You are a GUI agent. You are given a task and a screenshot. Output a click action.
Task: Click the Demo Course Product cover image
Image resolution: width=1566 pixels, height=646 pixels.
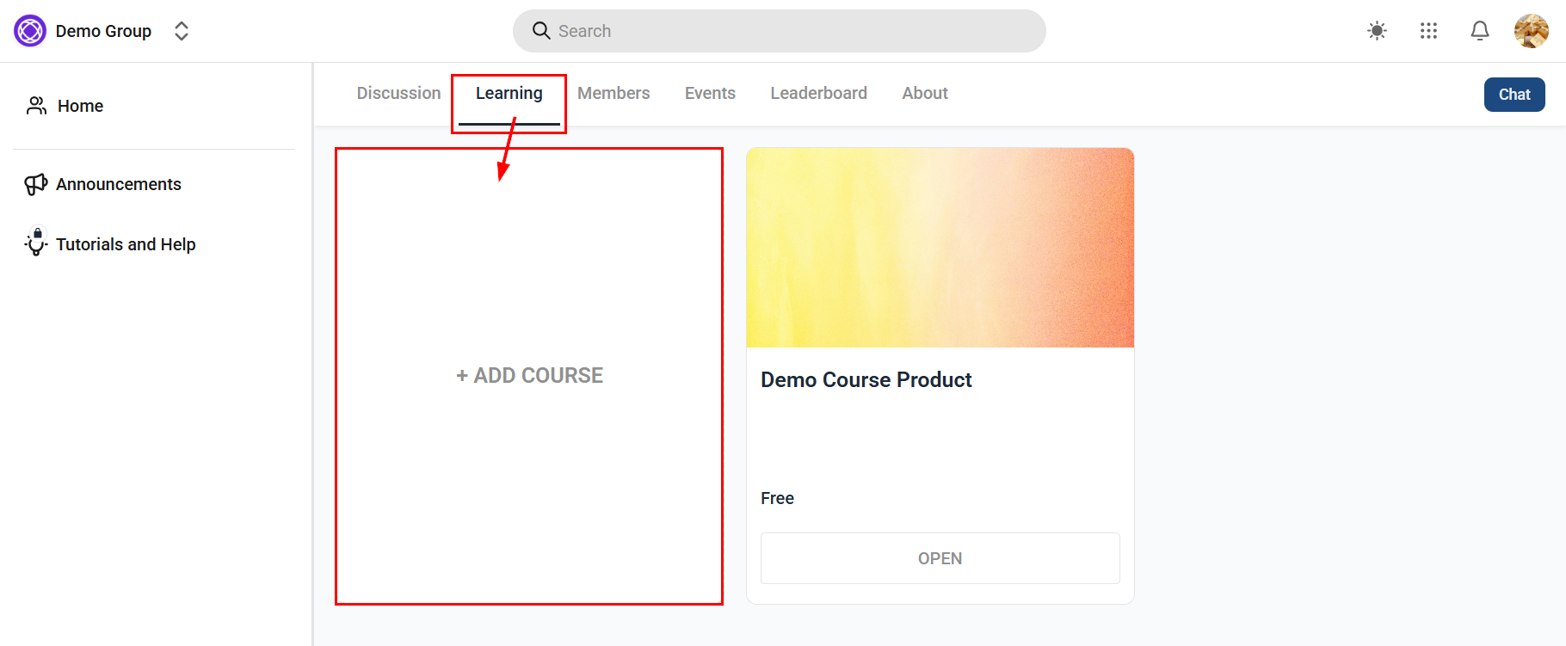point(940,248)
